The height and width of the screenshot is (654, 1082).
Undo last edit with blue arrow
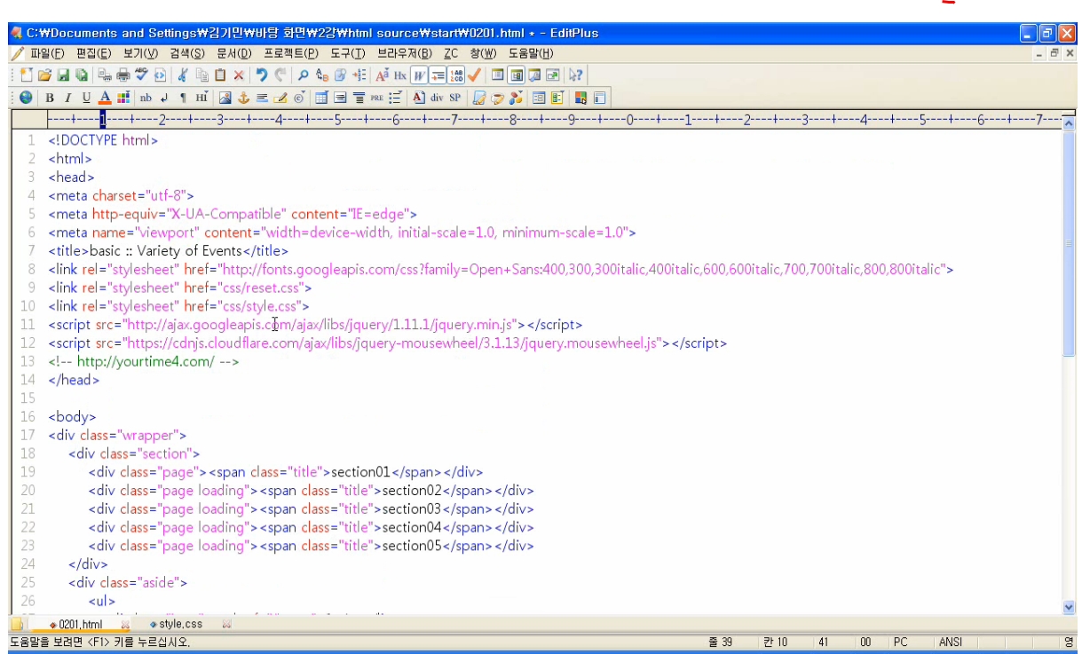pyautogui.click(x=262, y=75)
